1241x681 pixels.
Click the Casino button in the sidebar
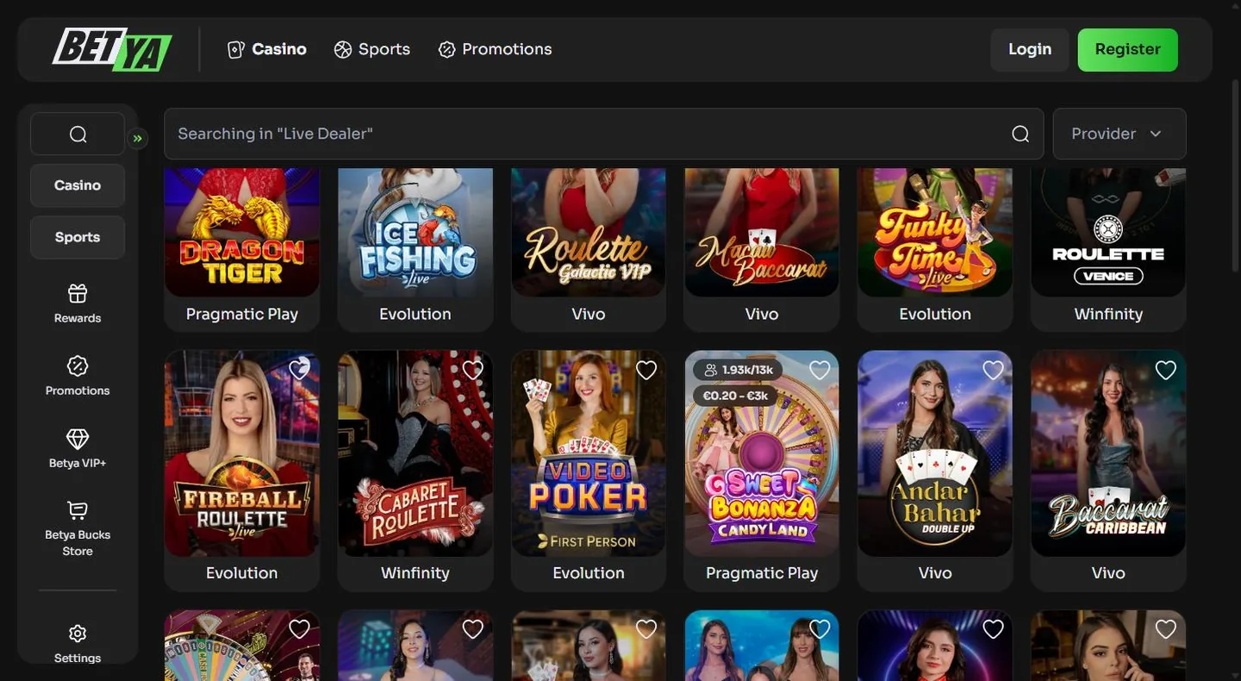click(78, 185)
